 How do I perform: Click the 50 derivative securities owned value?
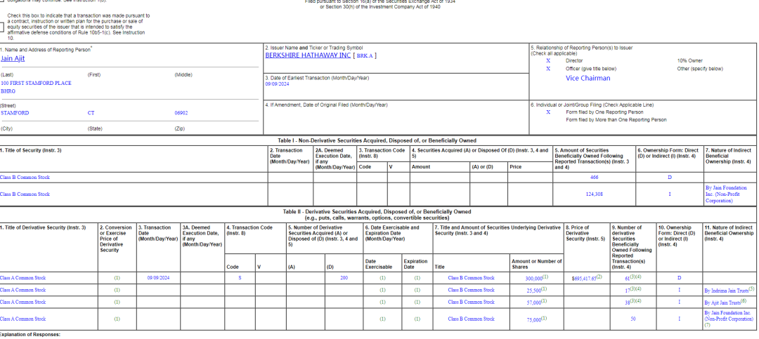[633, 319]
